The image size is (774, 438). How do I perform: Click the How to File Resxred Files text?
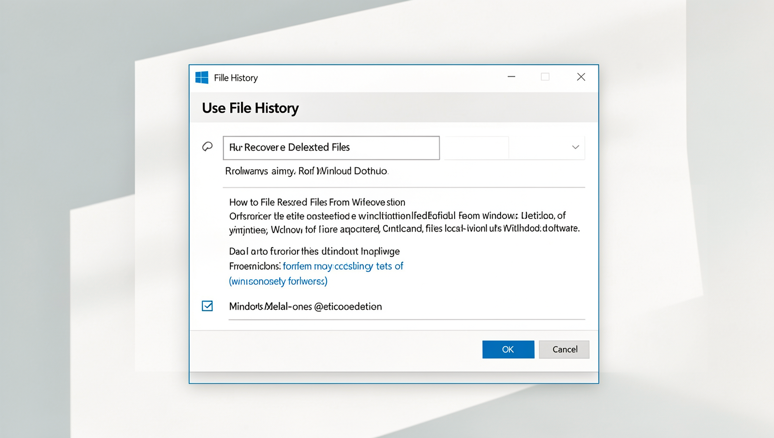click(317, 202)
